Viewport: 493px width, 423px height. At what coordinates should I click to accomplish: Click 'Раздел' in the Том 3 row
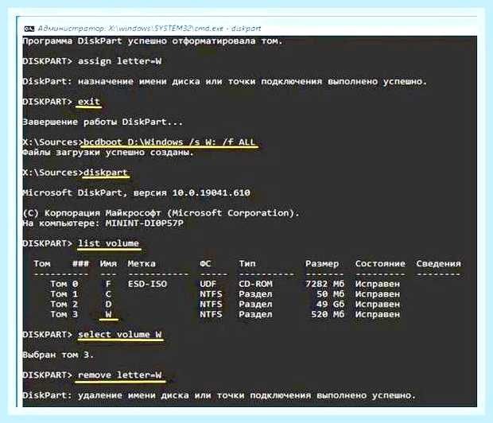point(255,314)
